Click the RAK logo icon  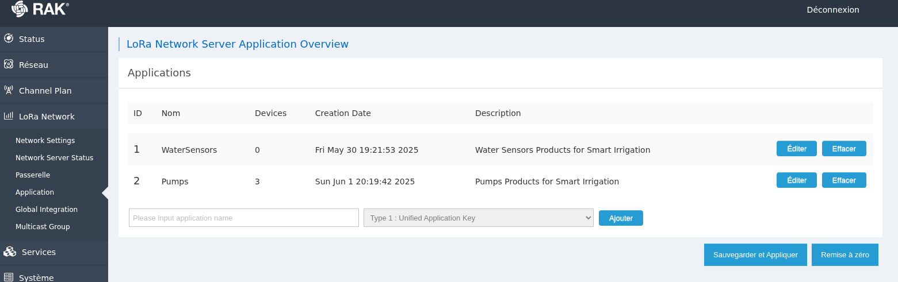[20, 9]
